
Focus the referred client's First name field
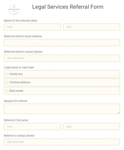(x=32, y=27)
